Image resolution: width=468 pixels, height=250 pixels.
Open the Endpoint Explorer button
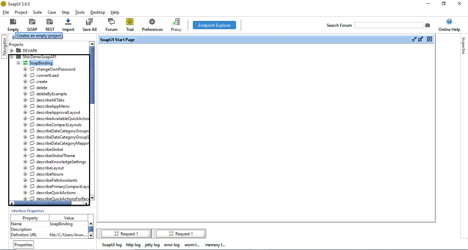[214, 25]
